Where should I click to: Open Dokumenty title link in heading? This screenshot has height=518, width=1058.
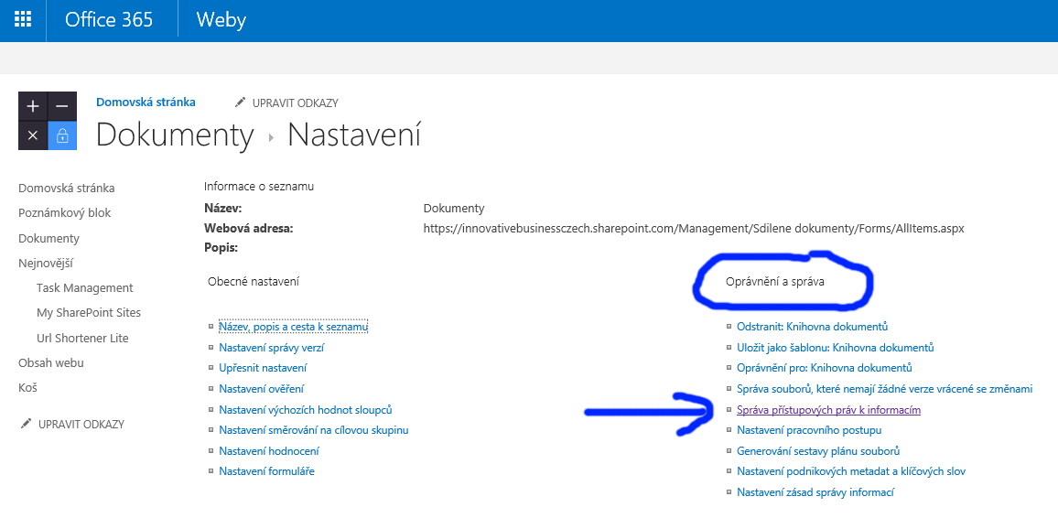pyautogui.click(x=175, y=135)
